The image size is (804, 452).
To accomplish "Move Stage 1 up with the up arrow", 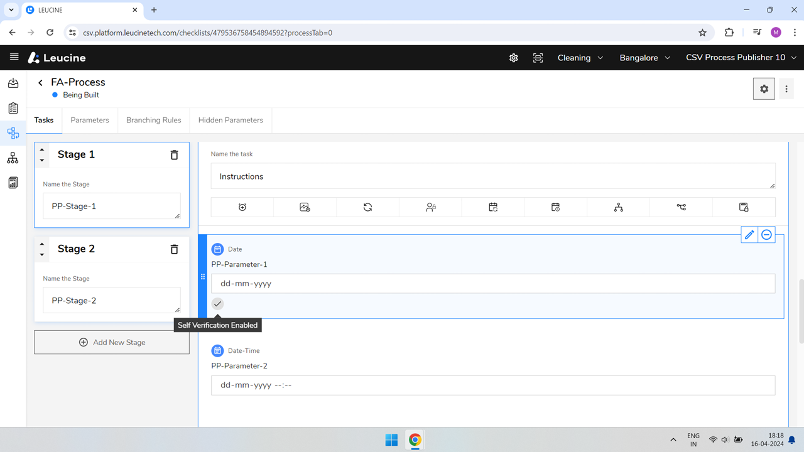I will click(x=42, y=150).
